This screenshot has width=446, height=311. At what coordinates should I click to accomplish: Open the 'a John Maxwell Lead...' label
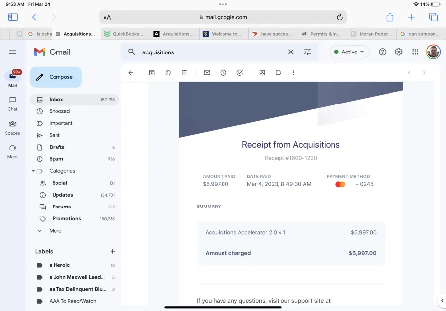coord(75,277)
